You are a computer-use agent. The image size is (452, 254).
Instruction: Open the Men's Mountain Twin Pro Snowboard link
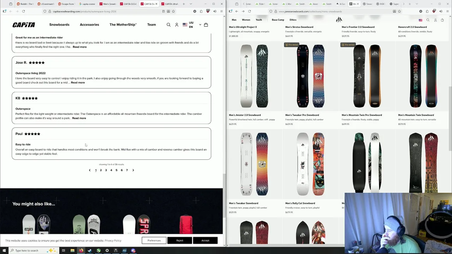(x=362, y=115)
